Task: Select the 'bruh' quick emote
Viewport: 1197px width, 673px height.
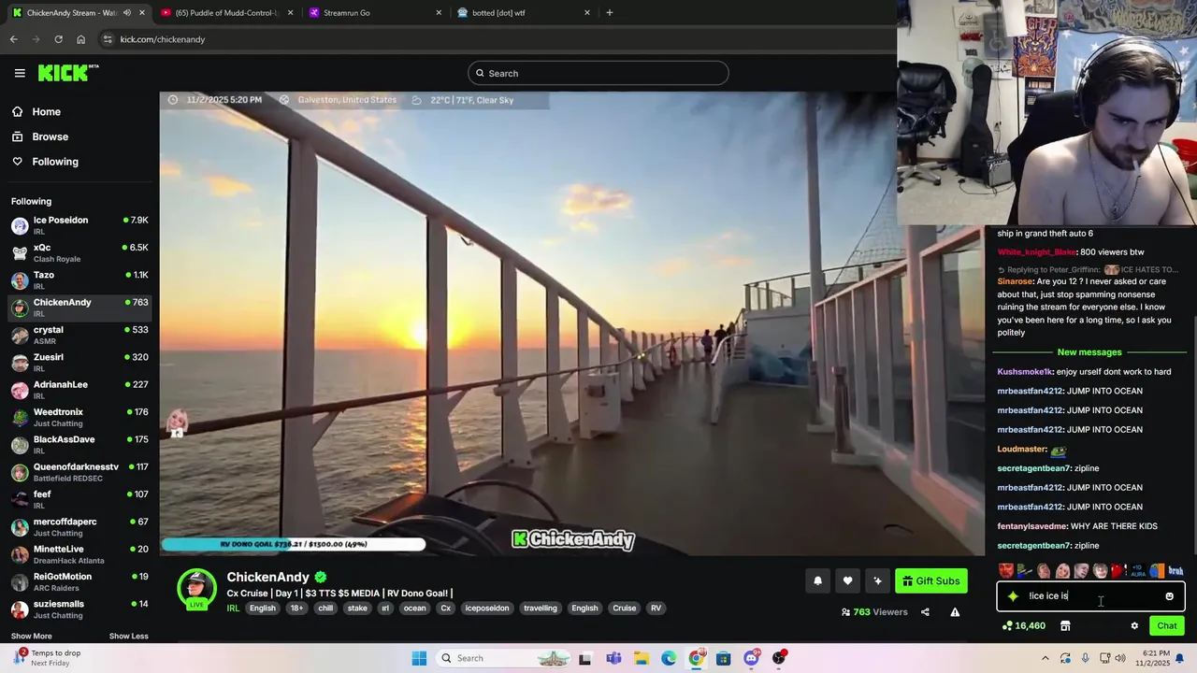Action: [1175, 571]
